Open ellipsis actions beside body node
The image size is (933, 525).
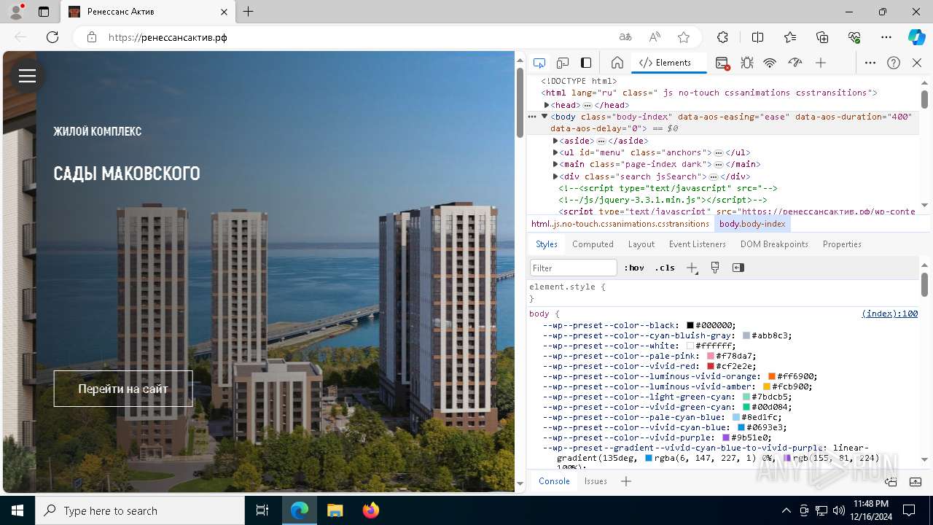point(532,117)
